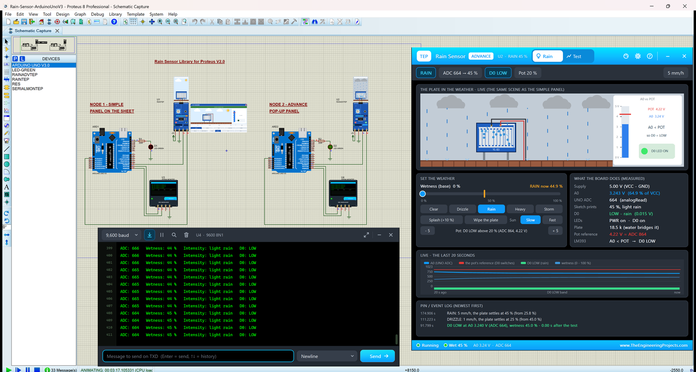696x372 pixels.
Task: Click the Play simulation button
Action: tap(9, 370)
